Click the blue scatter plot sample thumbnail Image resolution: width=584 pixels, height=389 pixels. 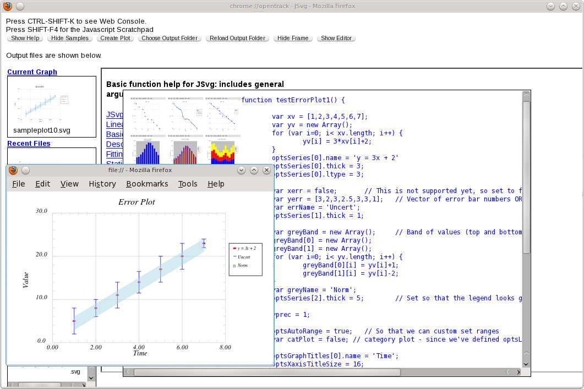point(148,115)
